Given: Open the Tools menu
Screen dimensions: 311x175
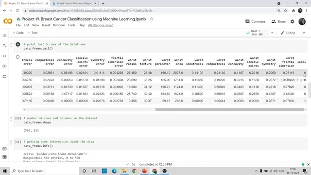Looking at the screenshot, I should point(71,25).
